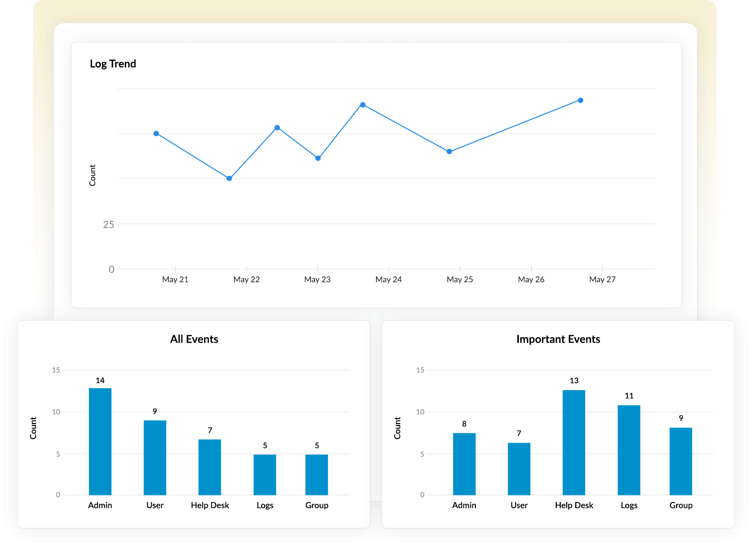
Task: Click the May 21 data point on Log Trend
Action: coord(156,133)
